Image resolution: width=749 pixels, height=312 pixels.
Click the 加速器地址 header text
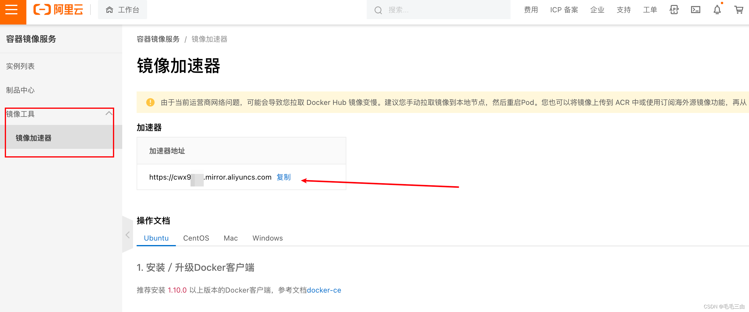tap(167, 151)
